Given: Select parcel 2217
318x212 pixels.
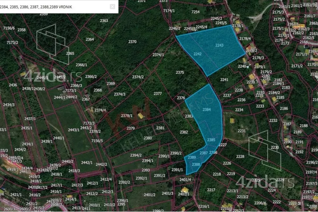Looking at the screenshot, I should click(211, 190).
